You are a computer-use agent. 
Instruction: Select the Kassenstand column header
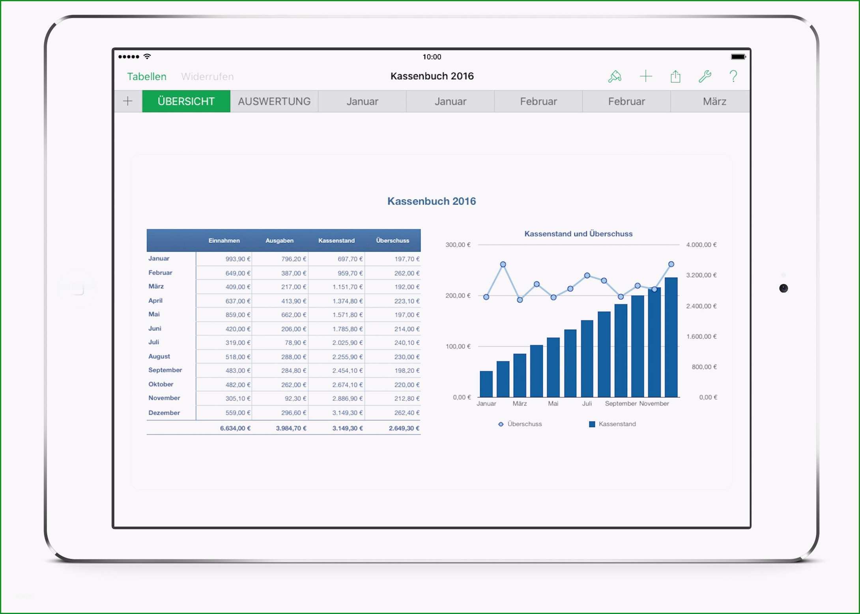[x=337, y=241]
